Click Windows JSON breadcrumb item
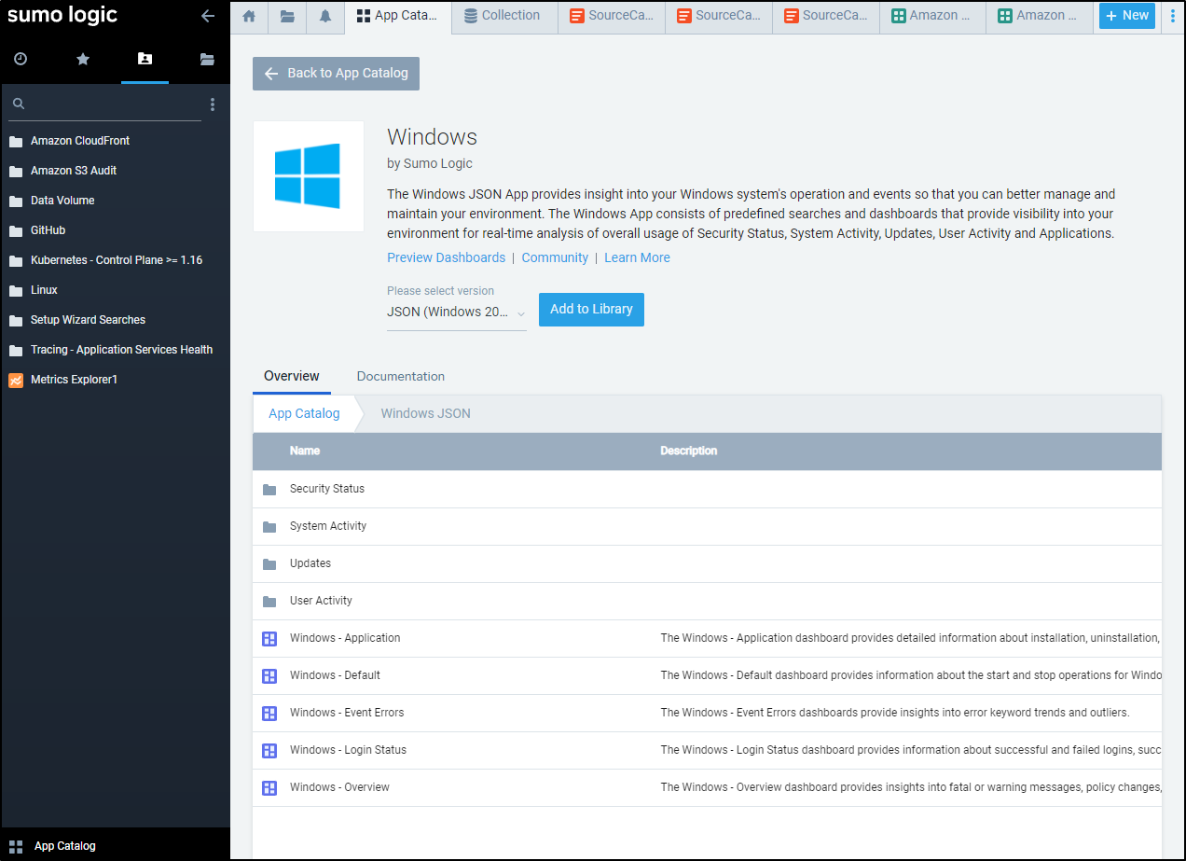 pyautogui.click(x=426, y=413)
